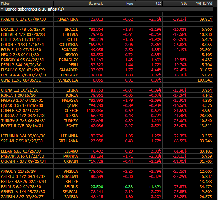
Task: Open the ANGOL 8 11/26/29 ticker
Action: (x=18, y=171)
